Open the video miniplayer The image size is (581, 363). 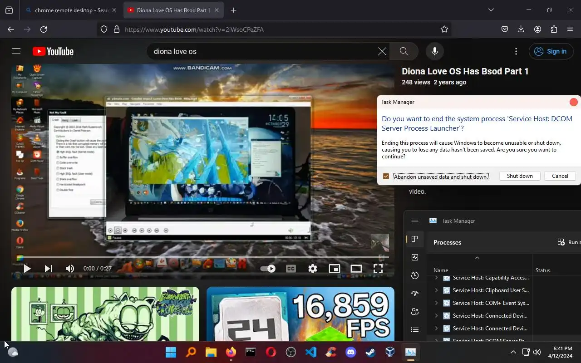point(335,269)
